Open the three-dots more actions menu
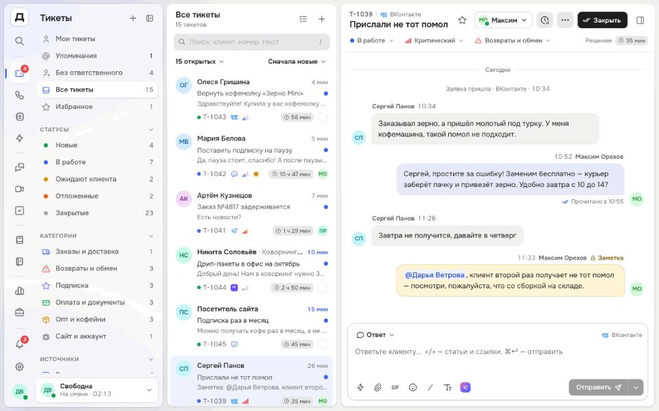 (565, 20)
